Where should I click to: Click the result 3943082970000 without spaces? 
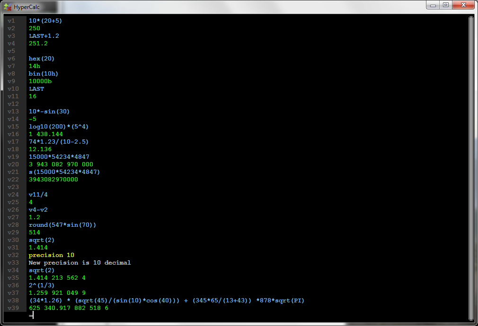tap(53, 180)
